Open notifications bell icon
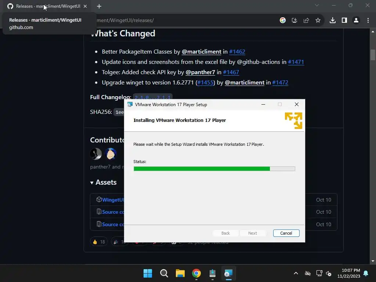 [x=366, y=273]
